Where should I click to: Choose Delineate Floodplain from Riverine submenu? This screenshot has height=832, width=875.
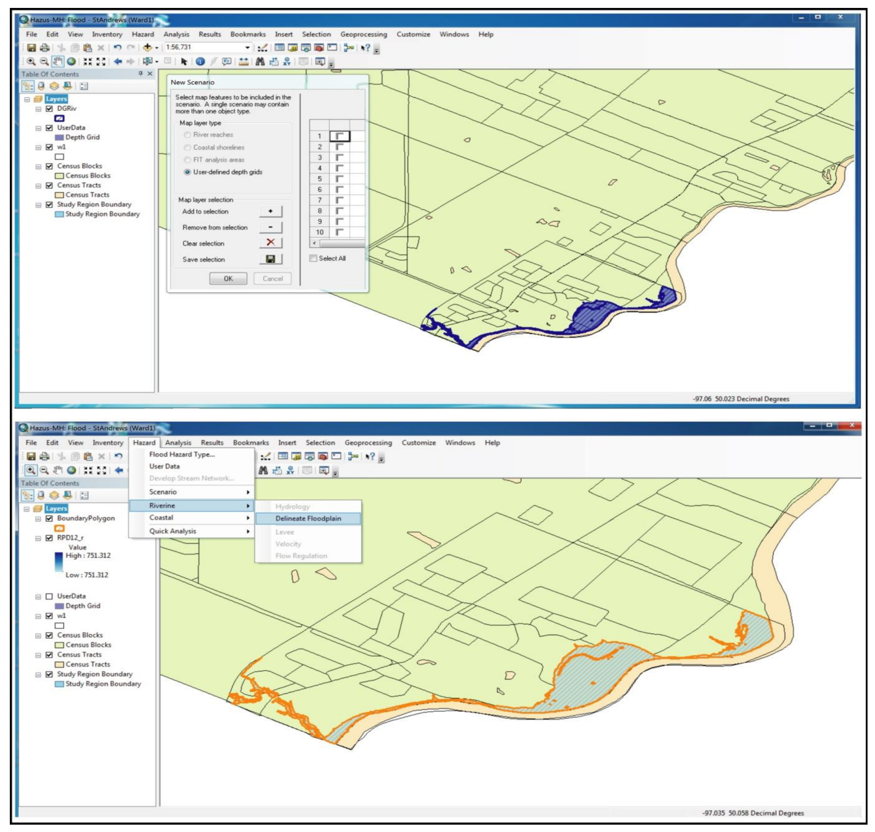tap(308, 518)
